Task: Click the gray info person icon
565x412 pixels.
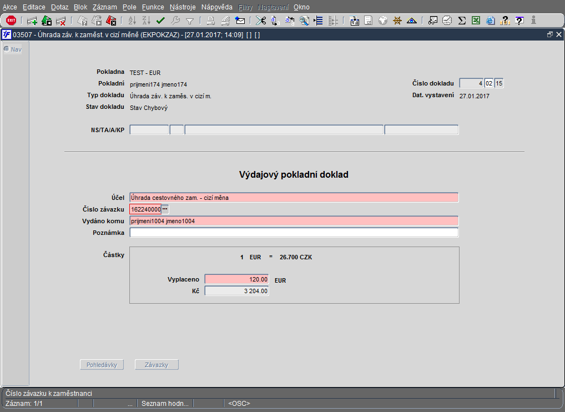Action: 534,21
